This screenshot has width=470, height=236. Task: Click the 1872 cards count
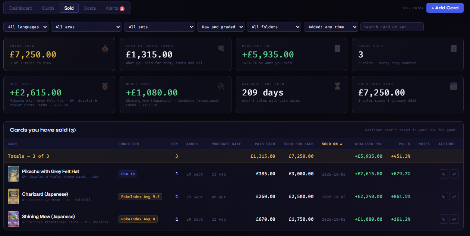(x=412, y=8)
